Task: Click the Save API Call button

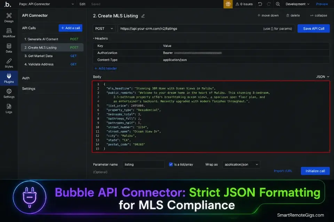Action: (x=313, y=28)
